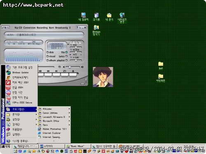Expand the 문서(D) Documents submenu arrow
The image size is (206, 154).
[x=36, y=114]
